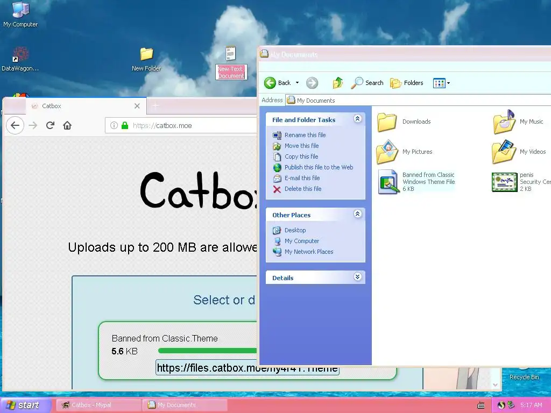Go to My Network Places link

coord(308,252)
